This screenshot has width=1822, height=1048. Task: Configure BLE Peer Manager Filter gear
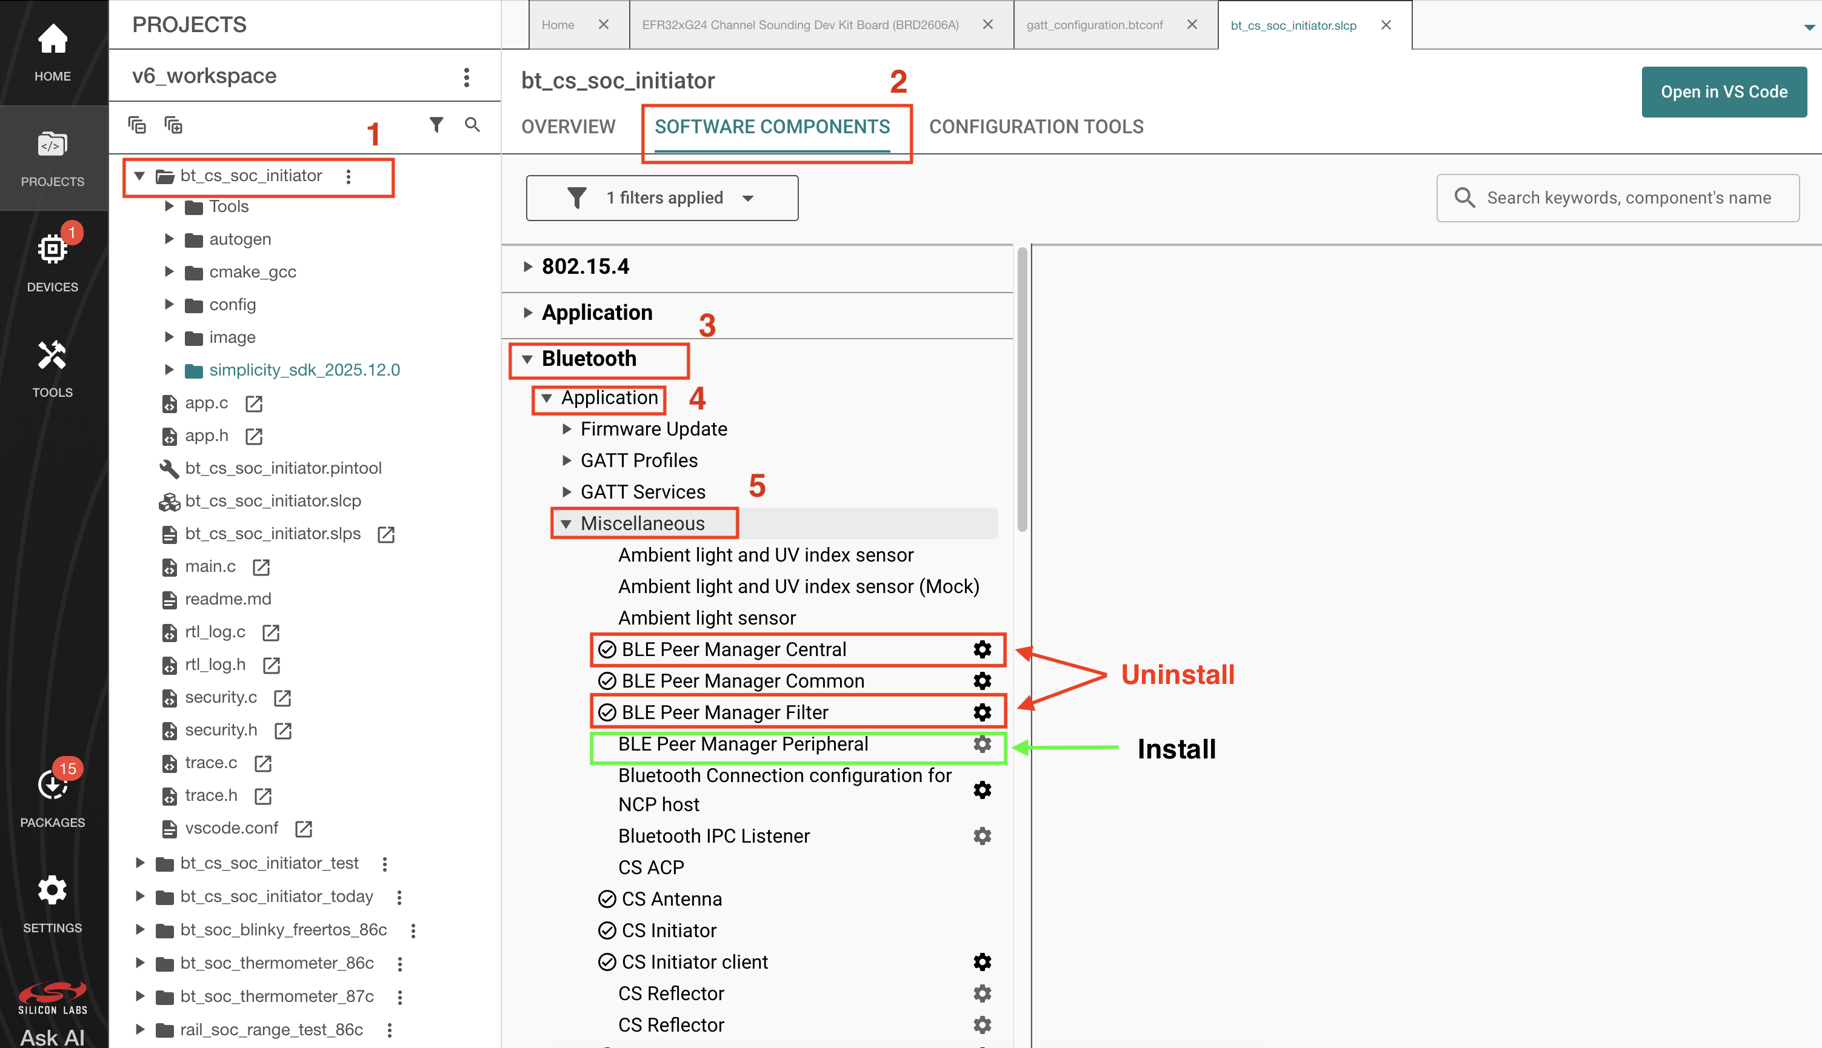[983, 712]
